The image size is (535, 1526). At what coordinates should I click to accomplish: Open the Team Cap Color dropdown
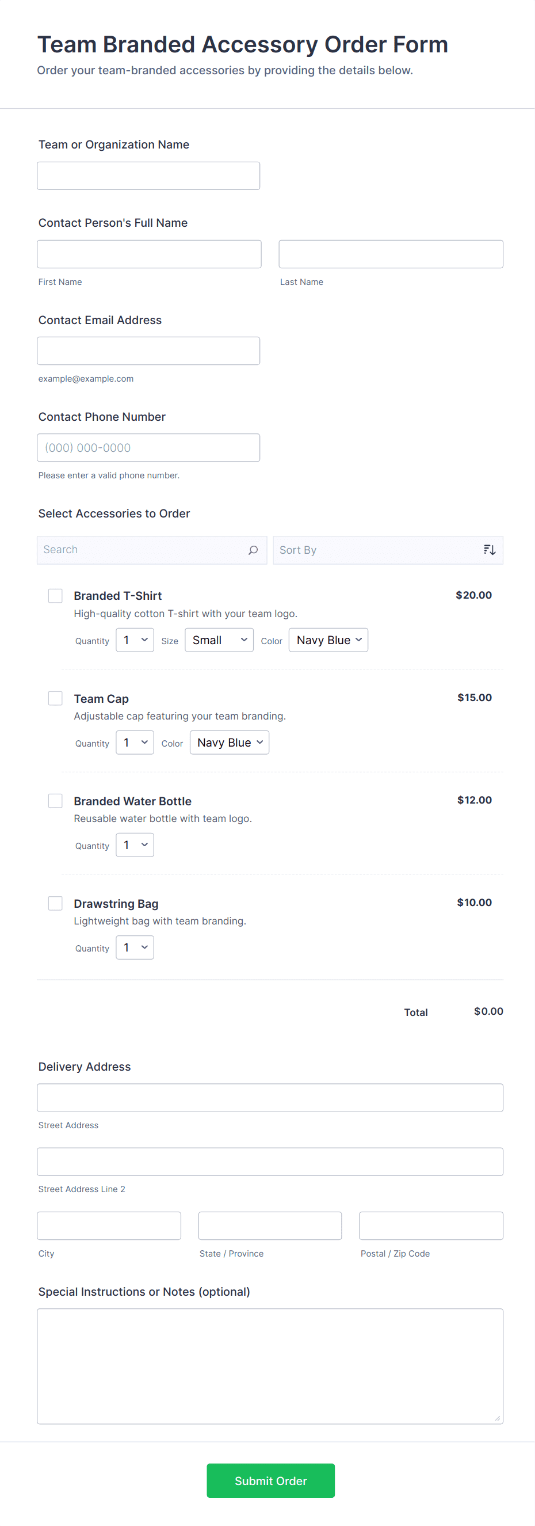click(x=229, y=743)
